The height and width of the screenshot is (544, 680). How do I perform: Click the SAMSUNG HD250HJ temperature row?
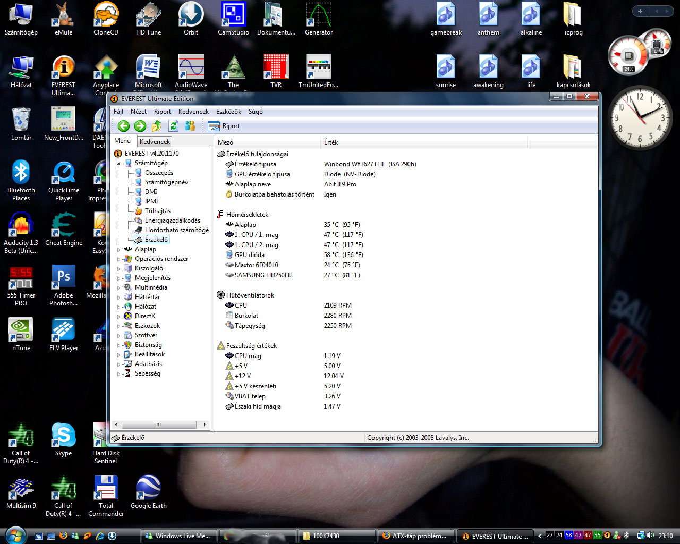406,275
